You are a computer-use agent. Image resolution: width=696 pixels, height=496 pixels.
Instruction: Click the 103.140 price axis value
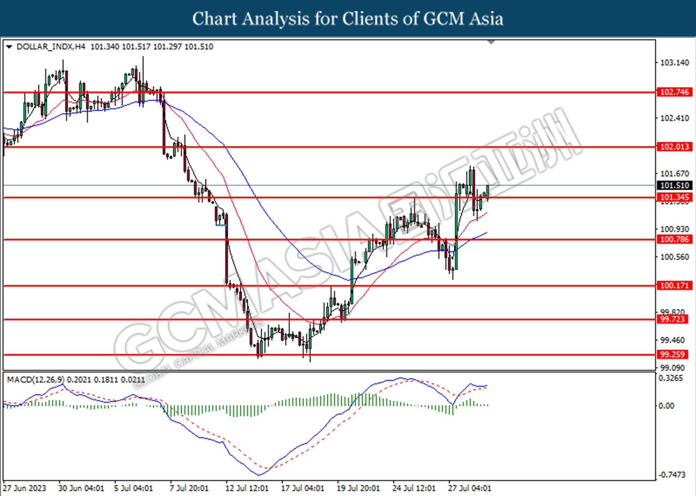click(x=674, y=63)
